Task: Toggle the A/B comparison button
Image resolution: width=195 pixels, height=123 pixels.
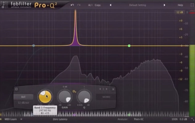Action: pyautogui.click(x=90, y=5)
